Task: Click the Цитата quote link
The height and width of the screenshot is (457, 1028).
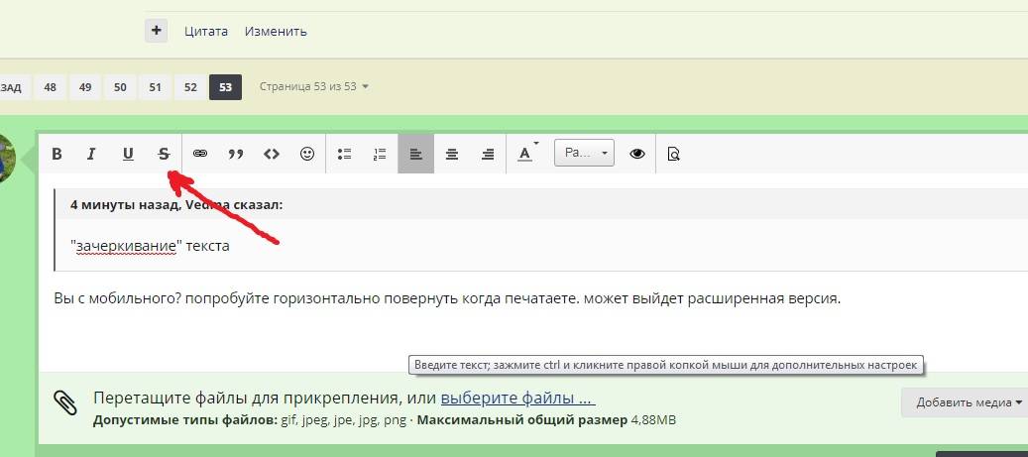Action: tap(206, 31)
